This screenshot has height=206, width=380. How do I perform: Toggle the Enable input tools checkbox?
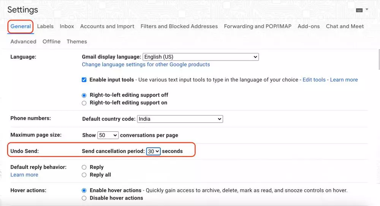pos(84,80)
